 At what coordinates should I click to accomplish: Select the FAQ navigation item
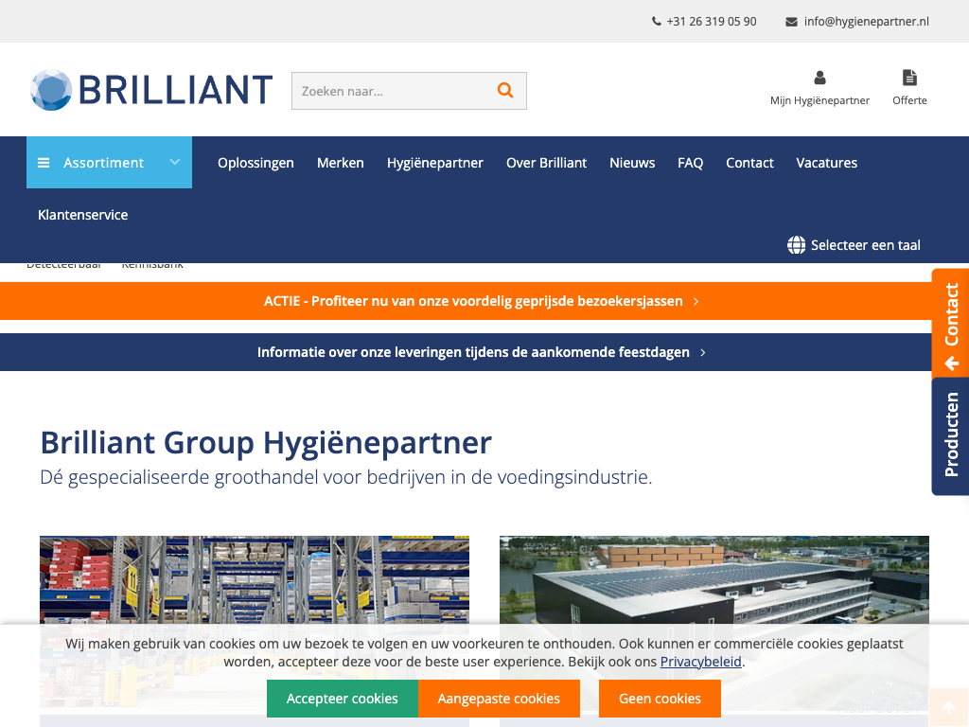click(690, 163)
